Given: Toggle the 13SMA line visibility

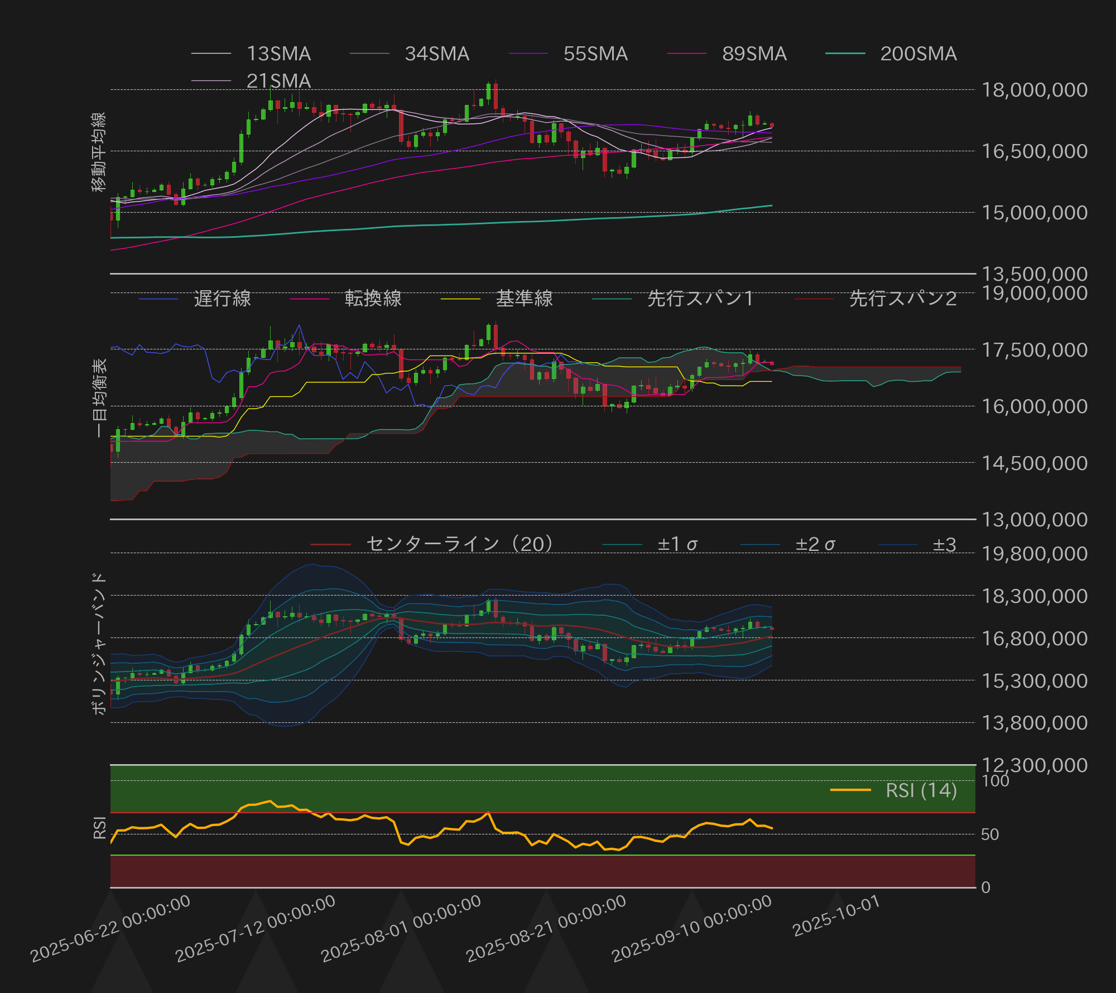Looking at the screenshot, I should (x=211, y=54).
